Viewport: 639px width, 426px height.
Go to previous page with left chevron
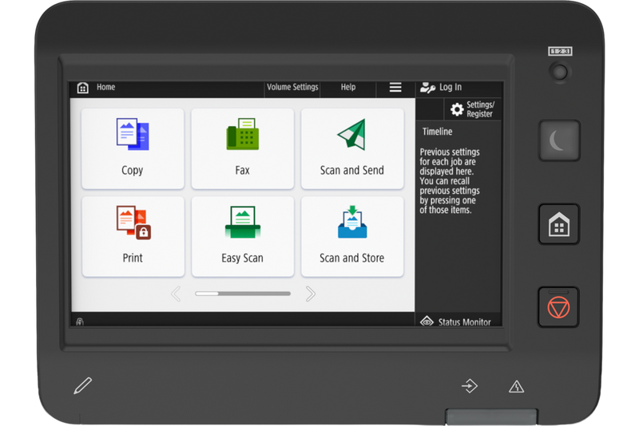click(176, 294)
